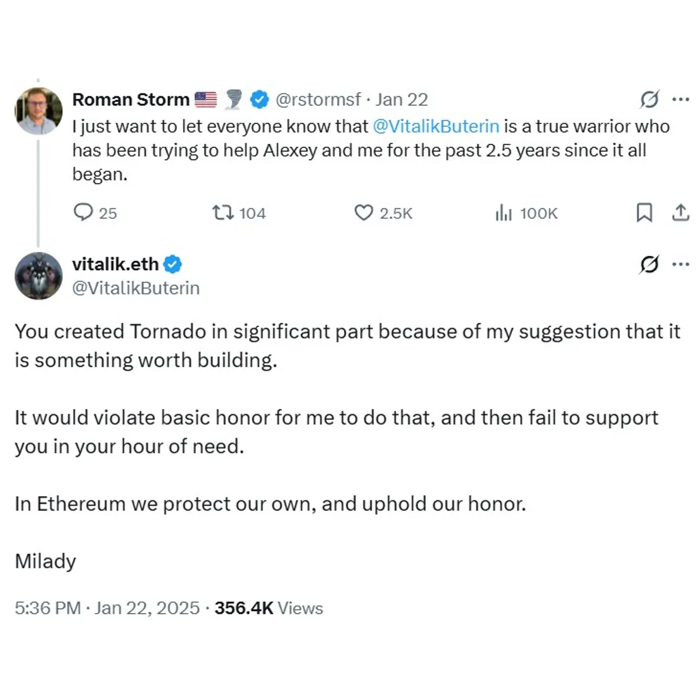Open more options for Roman Storm's tweet
Image resolution: width=699 pixels, height=699 pixels.
pos(681,99)
